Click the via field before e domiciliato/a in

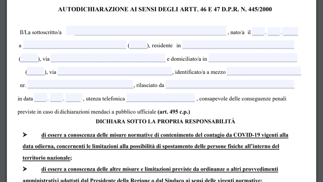pos(108,58)
